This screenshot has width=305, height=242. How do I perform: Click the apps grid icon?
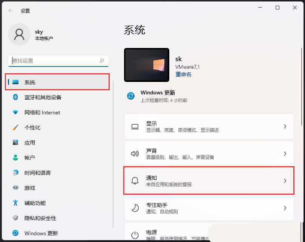click(15, 142)
